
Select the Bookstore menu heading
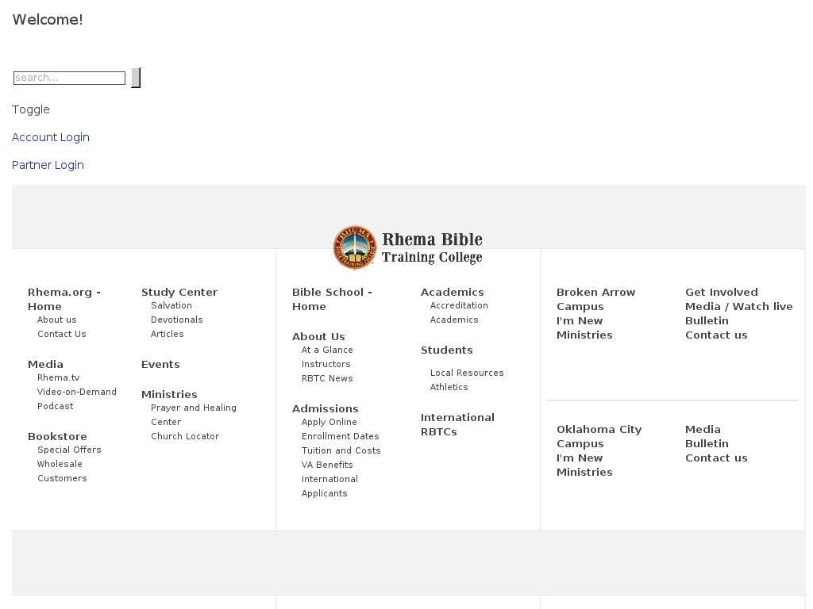(x=57, y=436)
